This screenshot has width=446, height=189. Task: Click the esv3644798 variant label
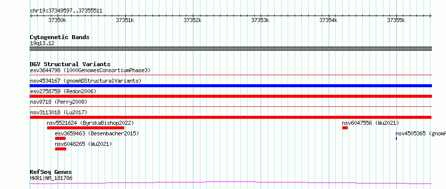point(90,70)
